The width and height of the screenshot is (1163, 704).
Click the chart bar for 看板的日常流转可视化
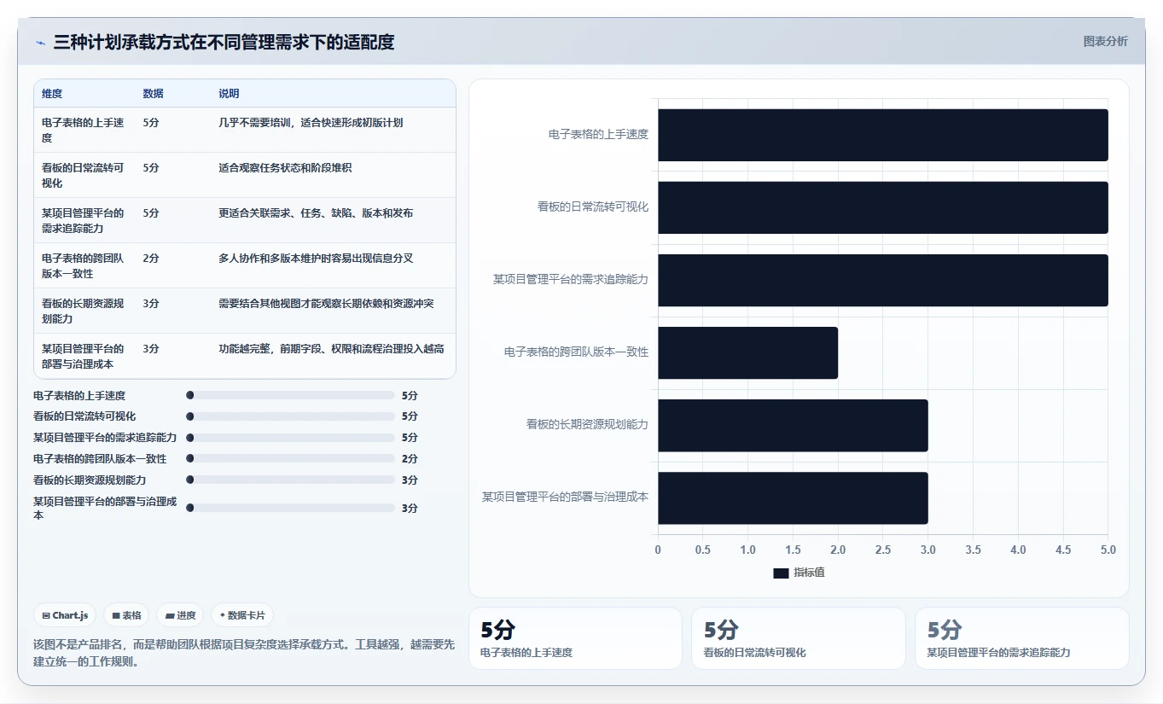click(883, 207)
